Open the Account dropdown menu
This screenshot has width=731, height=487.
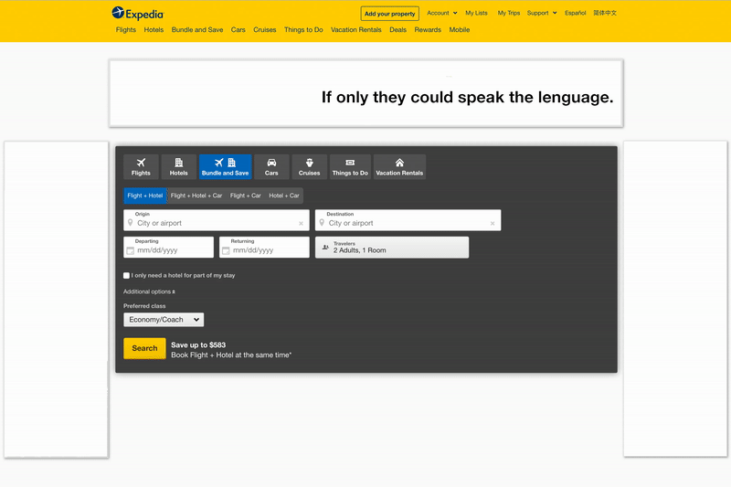[442, 13]
